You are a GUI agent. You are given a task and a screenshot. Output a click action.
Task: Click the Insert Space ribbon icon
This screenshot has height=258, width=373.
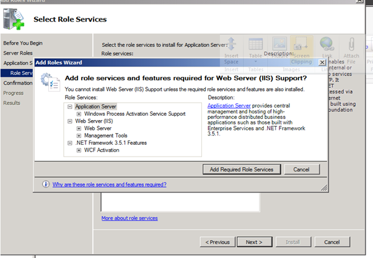(x=231, y=45)
